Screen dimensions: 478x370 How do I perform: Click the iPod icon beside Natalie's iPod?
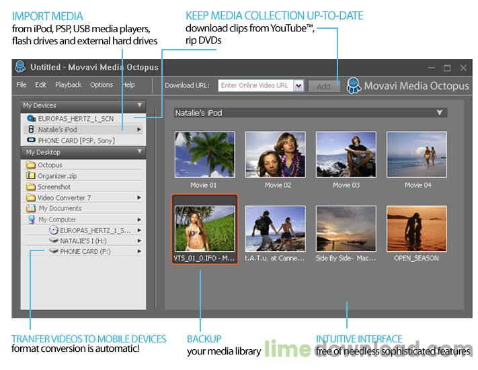click(x=31, y=130)
